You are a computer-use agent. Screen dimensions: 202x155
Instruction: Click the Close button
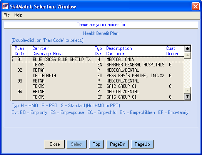55,144
